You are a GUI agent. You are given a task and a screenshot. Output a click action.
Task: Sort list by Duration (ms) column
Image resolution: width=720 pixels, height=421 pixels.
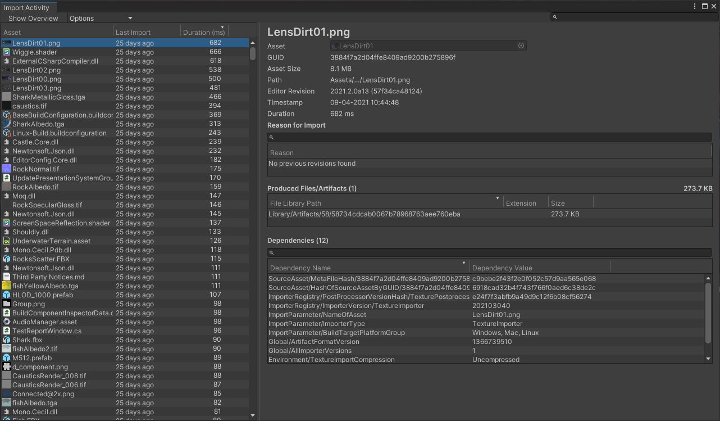tap(203, 33)
